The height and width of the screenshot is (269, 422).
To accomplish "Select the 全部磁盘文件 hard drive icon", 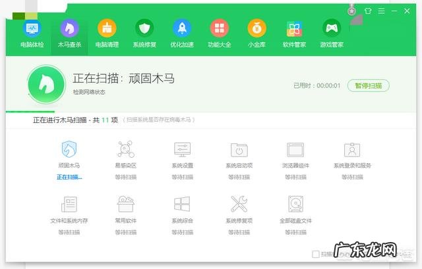I will (x=295, y=204).
